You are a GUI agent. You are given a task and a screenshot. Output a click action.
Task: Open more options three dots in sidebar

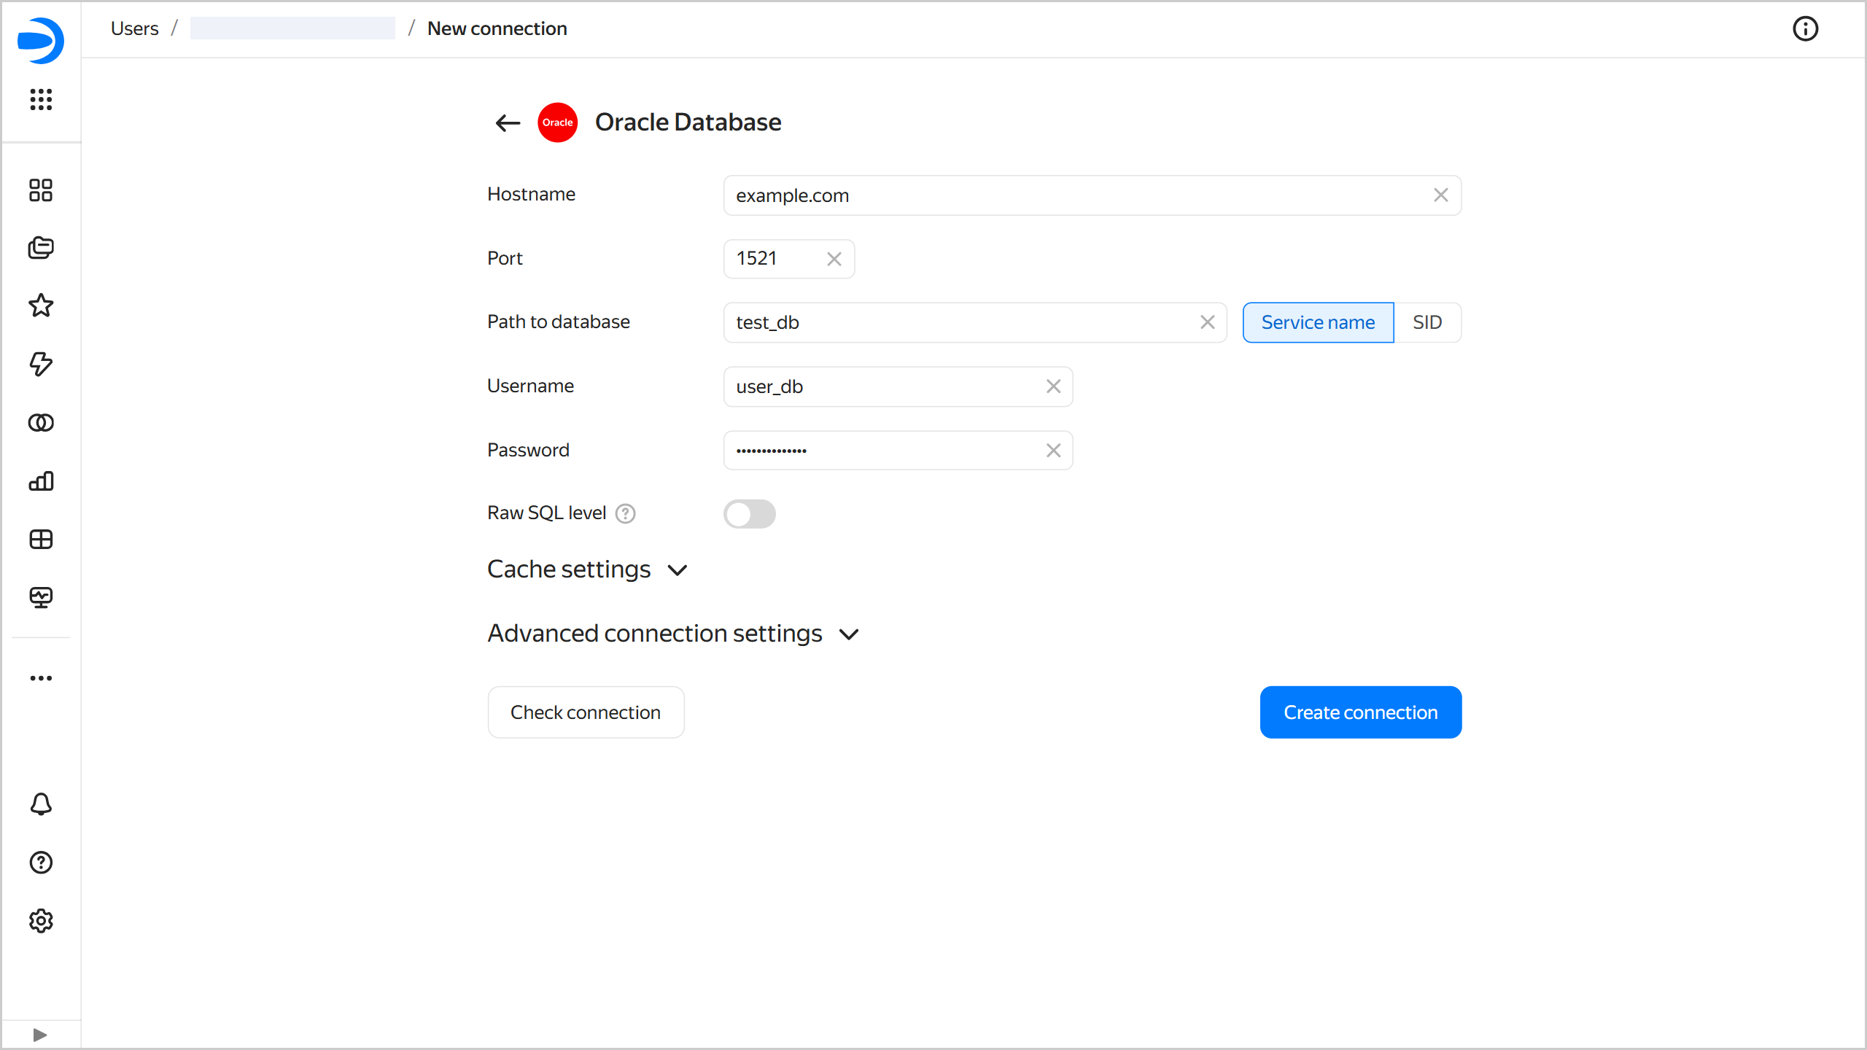[41, 678]
